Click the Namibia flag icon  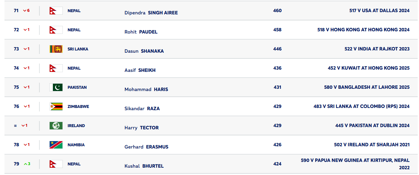coord(56,145)
